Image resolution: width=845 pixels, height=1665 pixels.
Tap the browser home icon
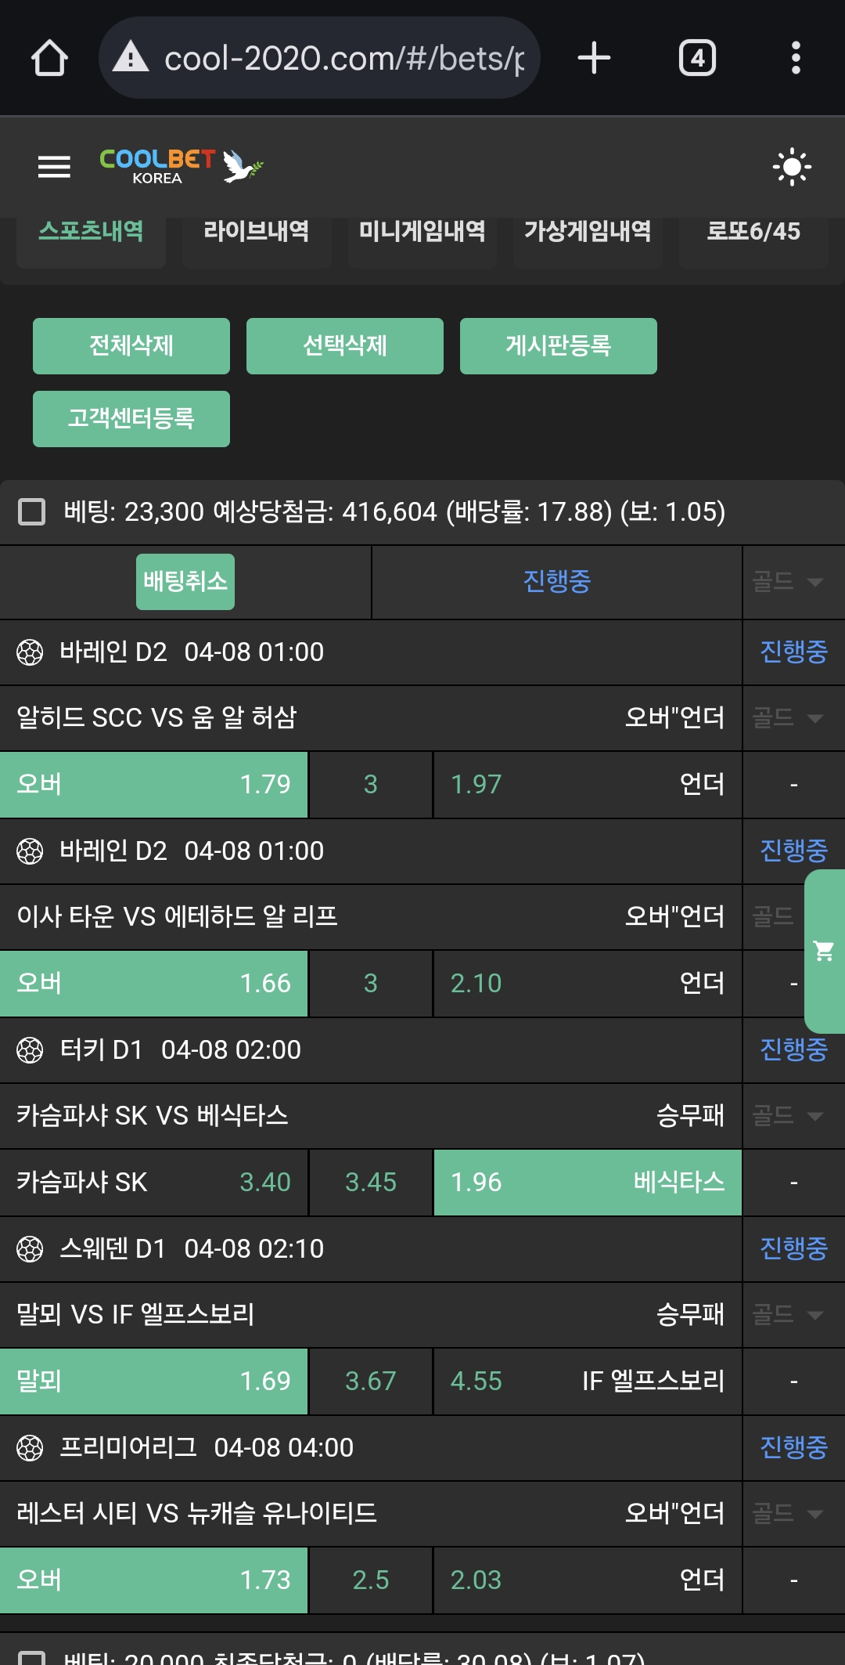49,58
